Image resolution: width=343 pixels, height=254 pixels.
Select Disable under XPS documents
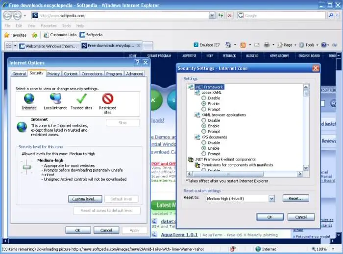click(204, 142)
